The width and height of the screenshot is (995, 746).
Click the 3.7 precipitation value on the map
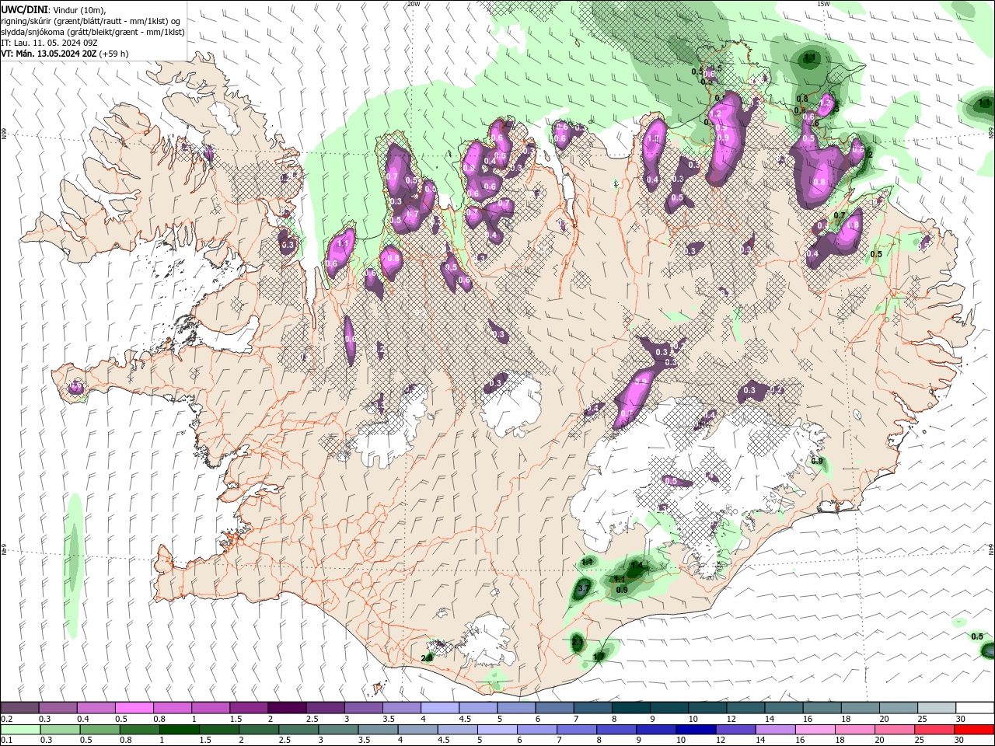coord(584,589)
